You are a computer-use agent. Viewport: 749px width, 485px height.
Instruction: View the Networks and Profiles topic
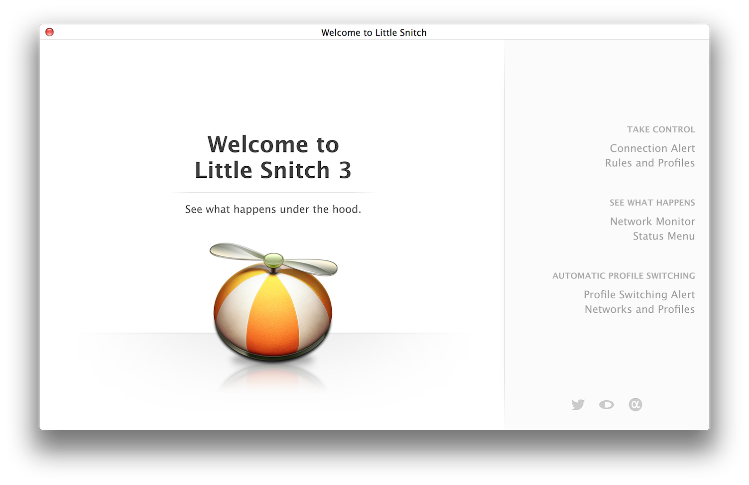640,309
